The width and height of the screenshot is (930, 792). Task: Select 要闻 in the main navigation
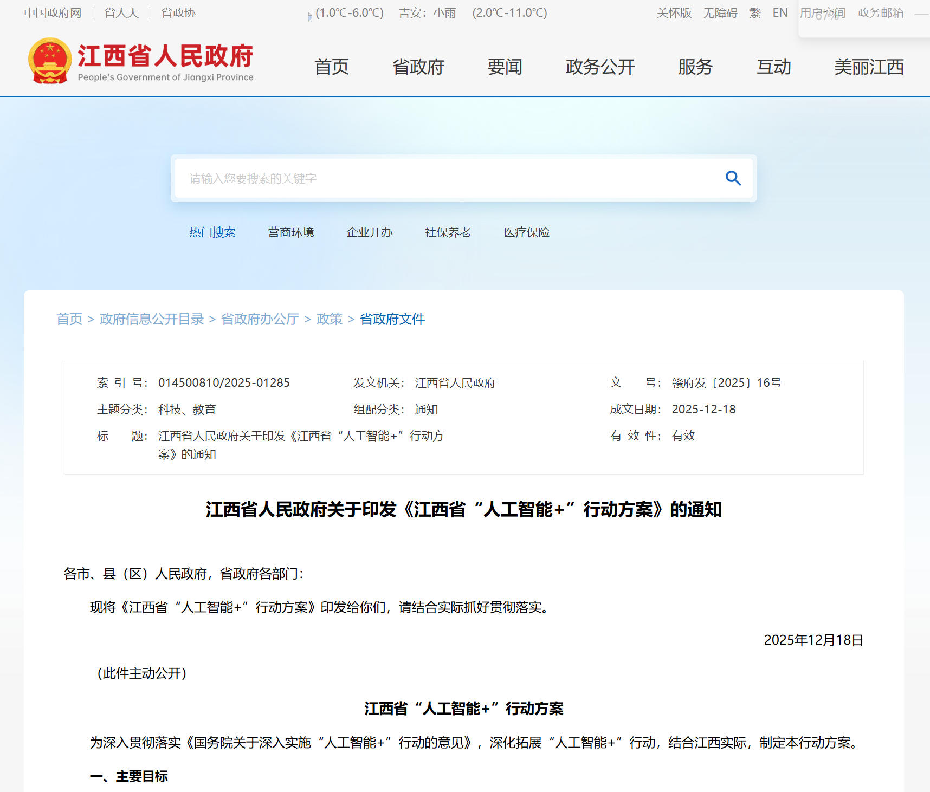pos(505,67)
